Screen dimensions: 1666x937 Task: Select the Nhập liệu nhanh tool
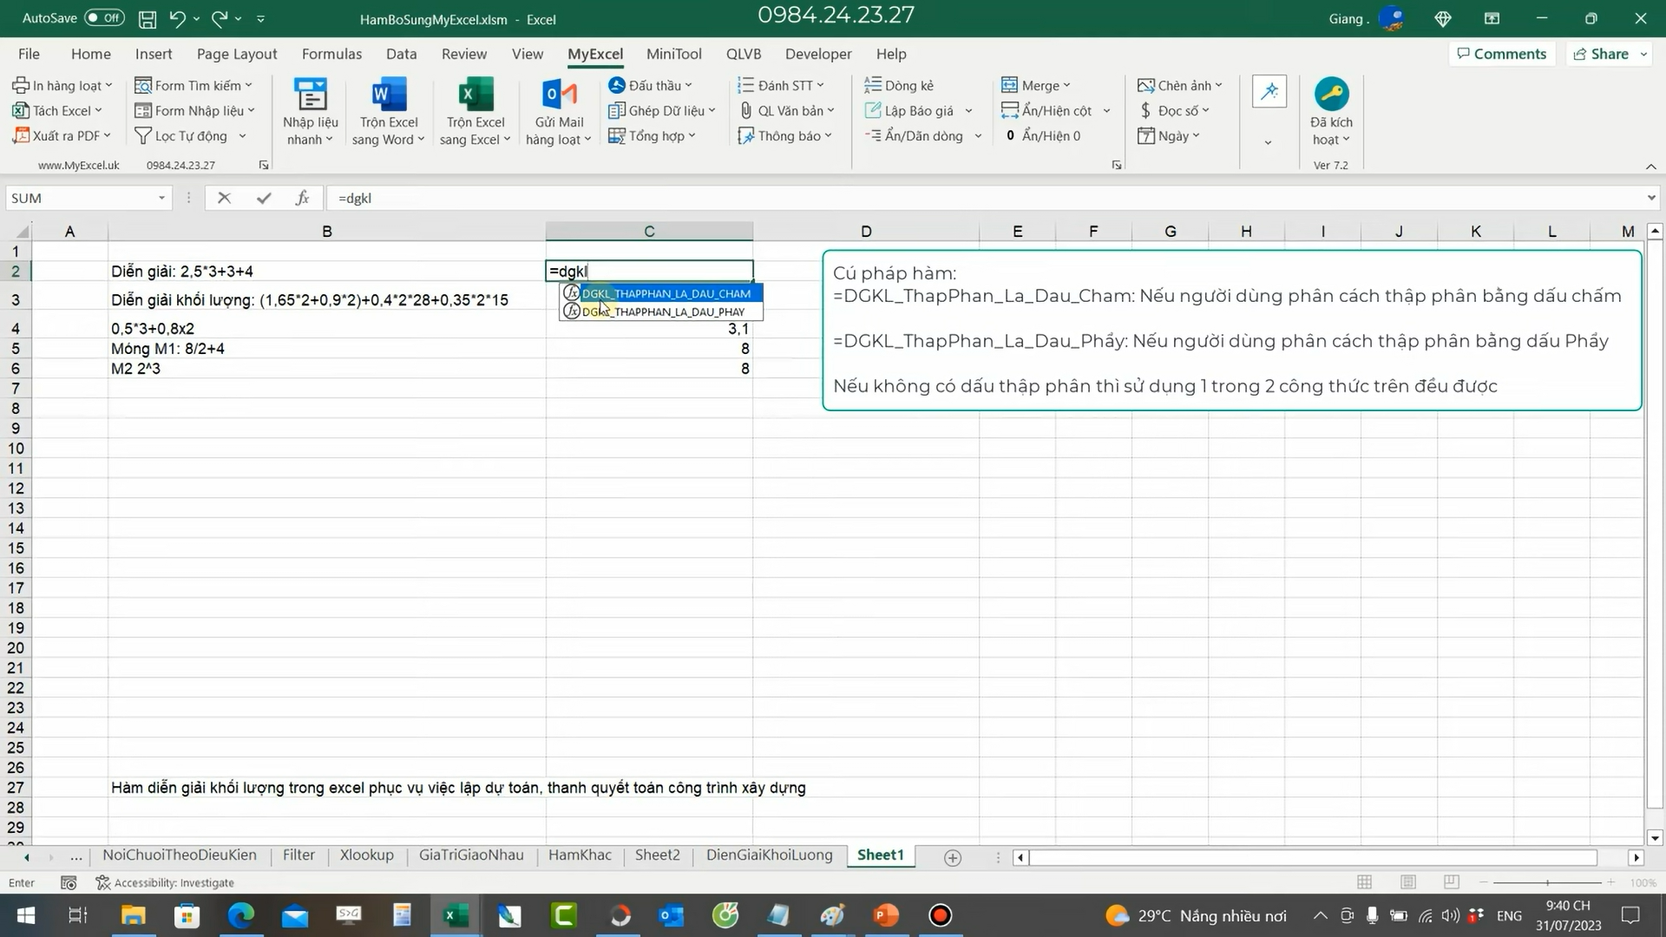click(x=310, y=110)
